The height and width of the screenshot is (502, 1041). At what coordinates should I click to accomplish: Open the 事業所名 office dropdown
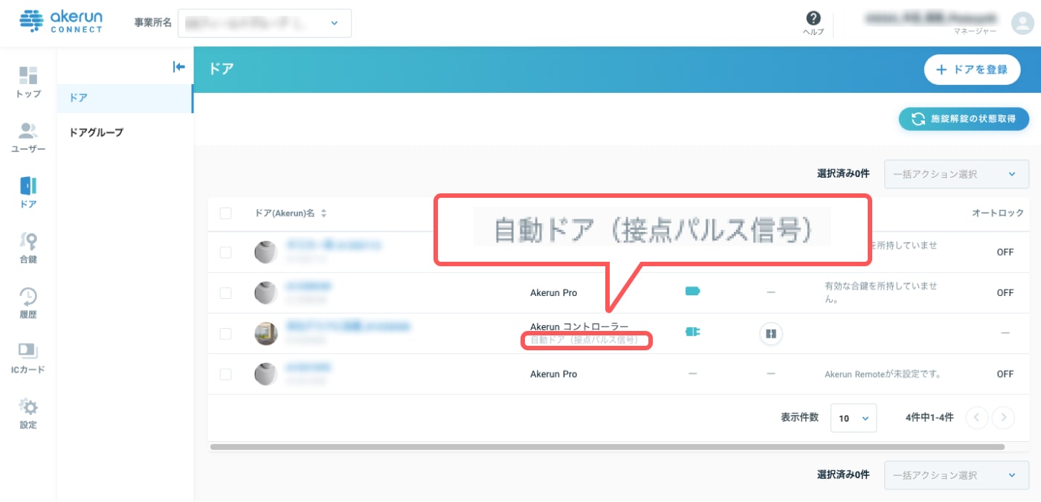(x=264, y=23)
